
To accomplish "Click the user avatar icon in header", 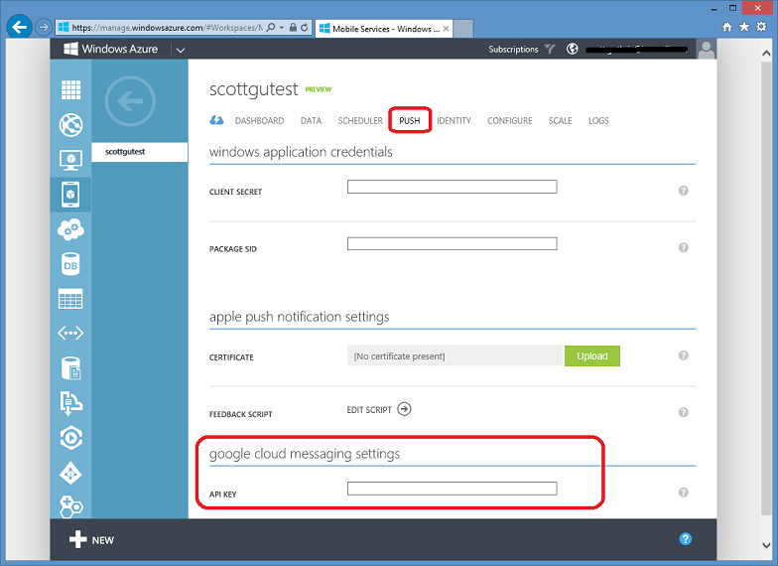I will click(706, 50).
